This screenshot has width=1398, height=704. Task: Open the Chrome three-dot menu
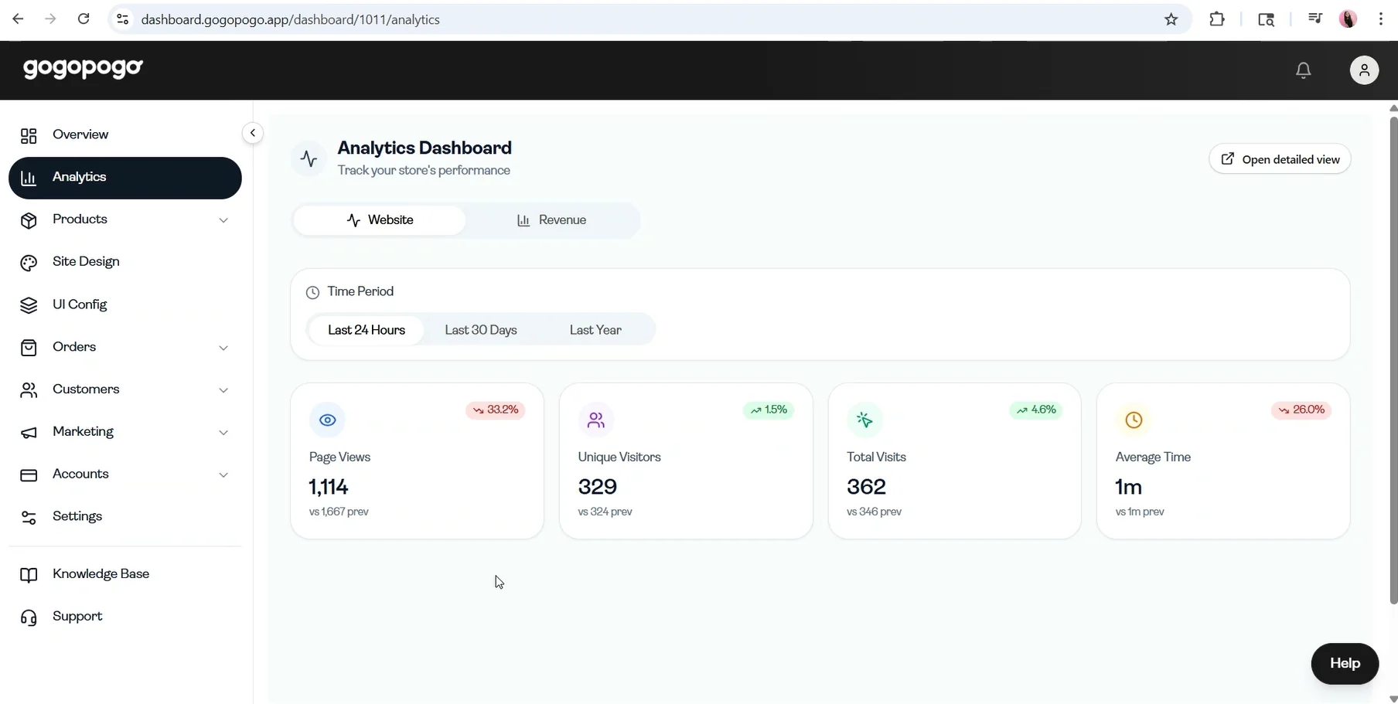pyautogui.click(x=1380, y=19)
